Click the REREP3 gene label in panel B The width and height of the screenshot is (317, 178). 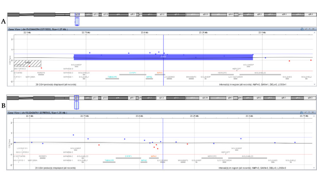tap(43, 156)
